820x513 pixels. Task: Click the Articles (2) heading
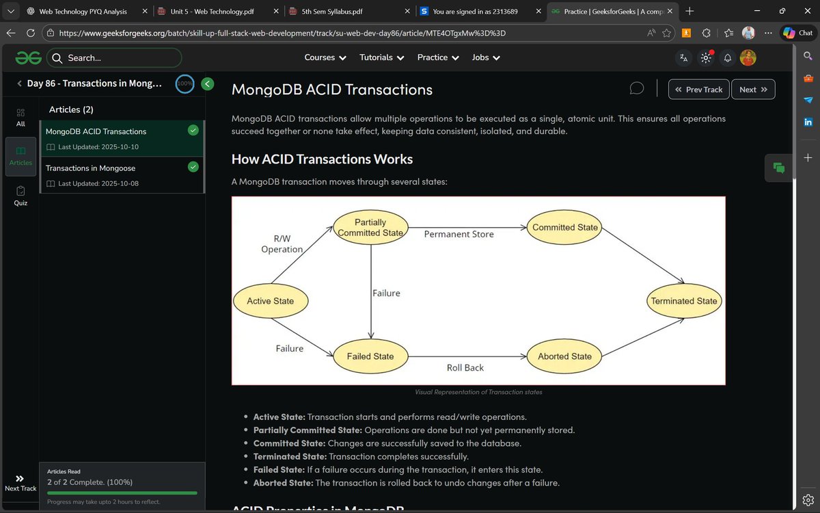(71, 109)
